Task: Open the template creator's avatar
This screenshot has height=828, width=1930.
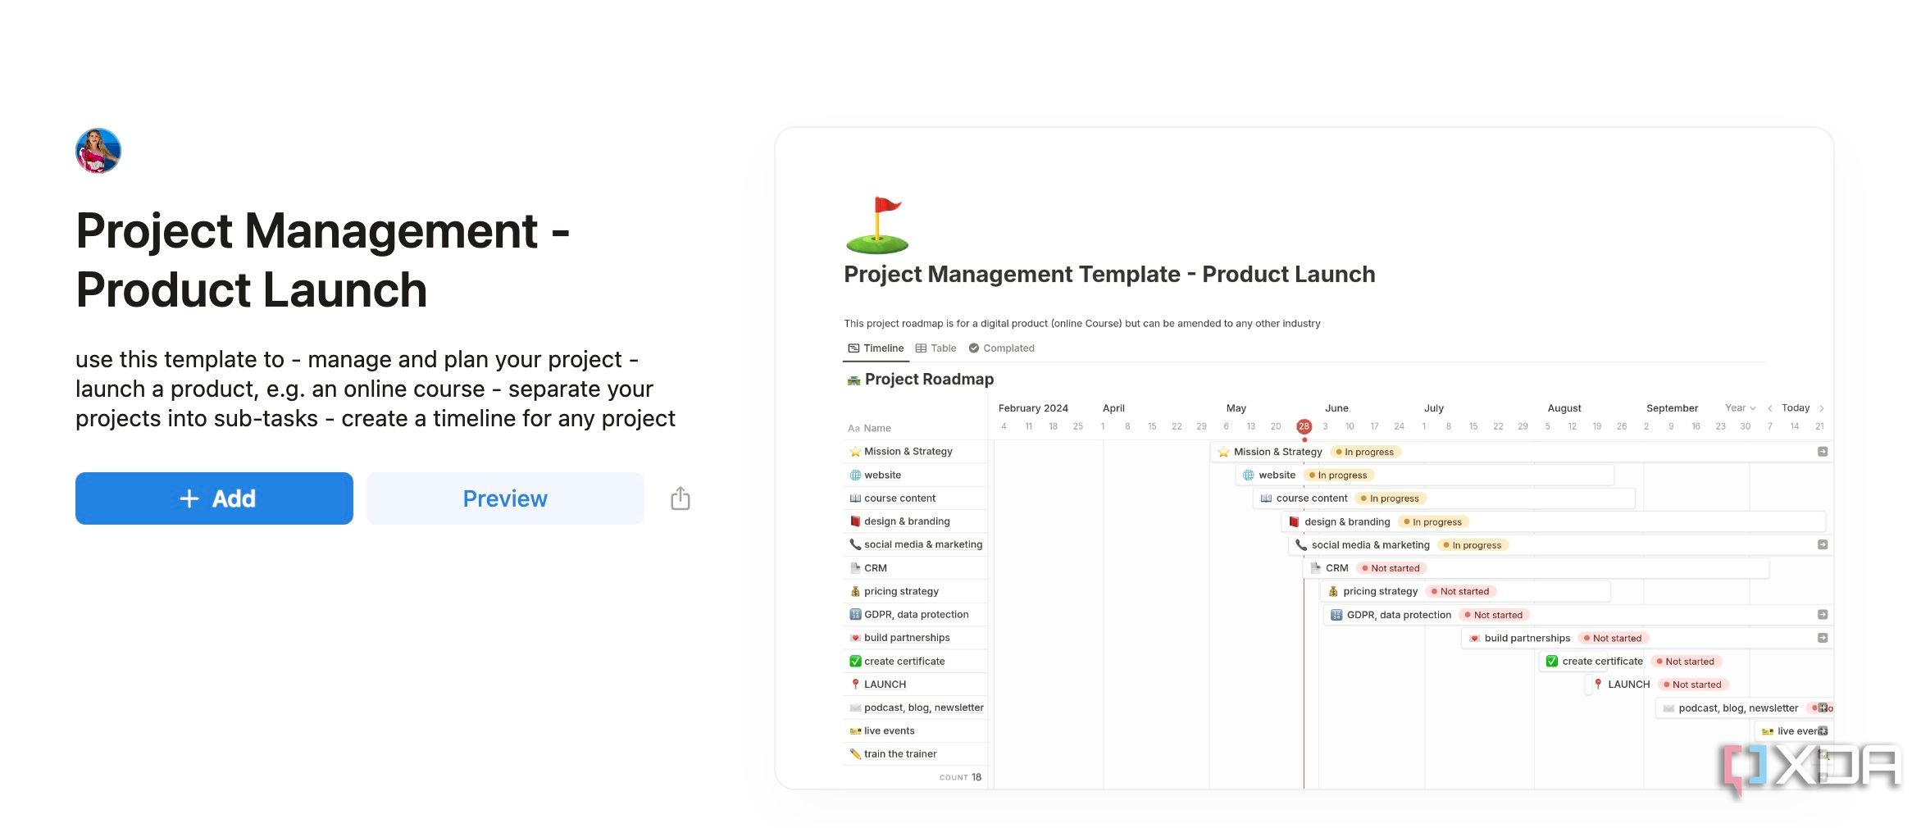Action: click(x=98, y=151)
